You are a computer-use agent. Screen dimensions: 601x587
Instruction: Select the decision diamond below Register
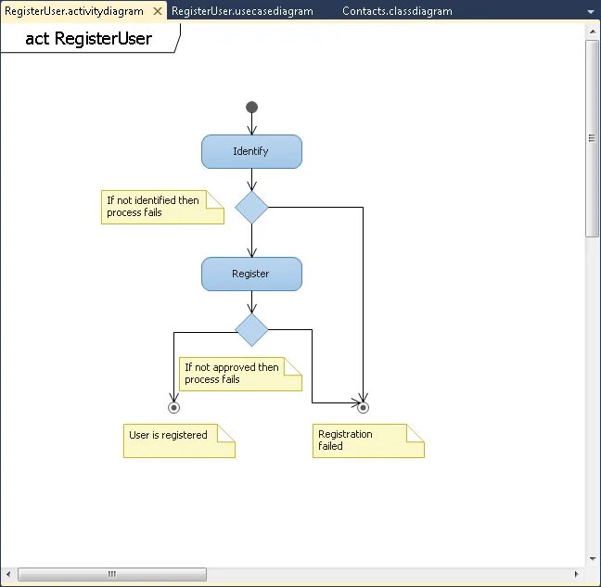click(251, 330)
